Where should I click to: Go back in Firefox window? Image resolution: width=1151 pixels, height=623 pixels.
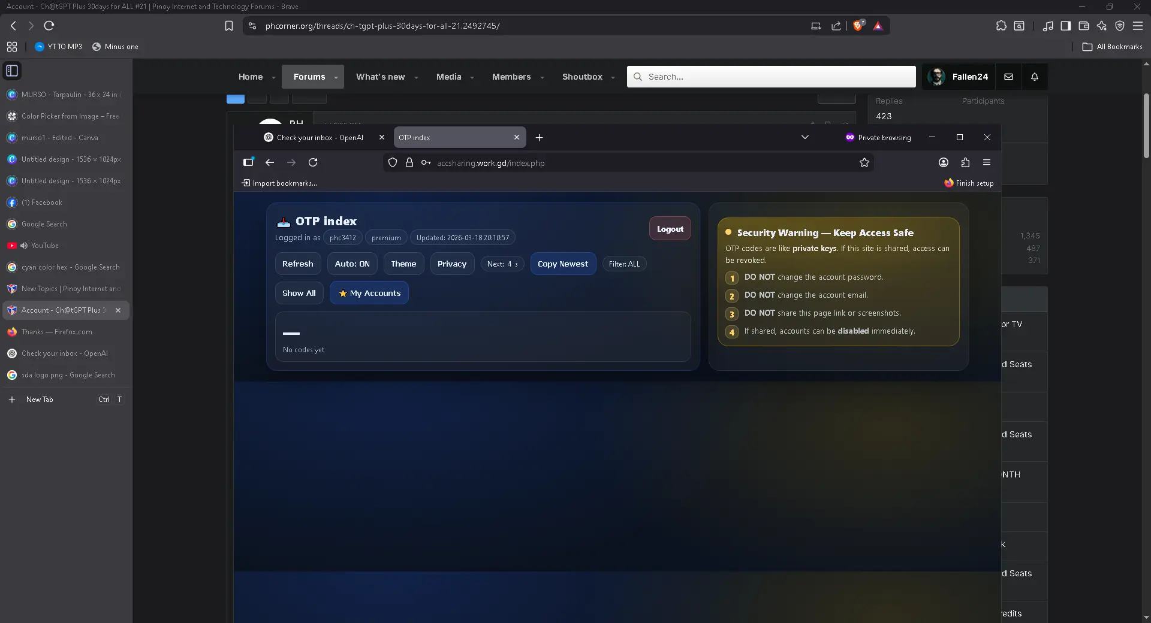(270, 162)
